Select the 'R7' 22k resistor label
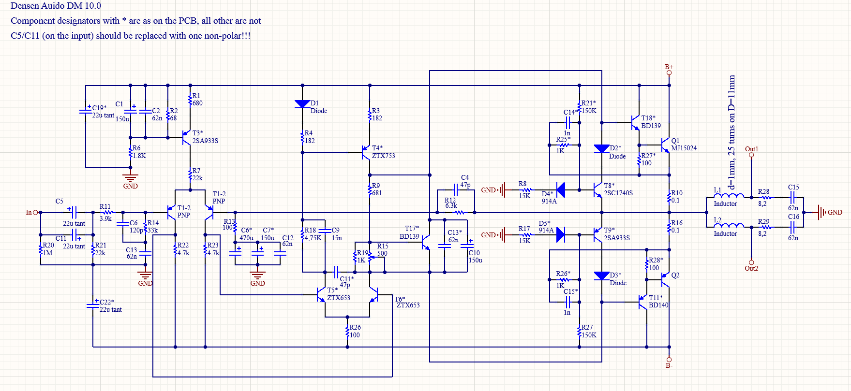This screenshot has height=391, width=851. click(196, 171)
